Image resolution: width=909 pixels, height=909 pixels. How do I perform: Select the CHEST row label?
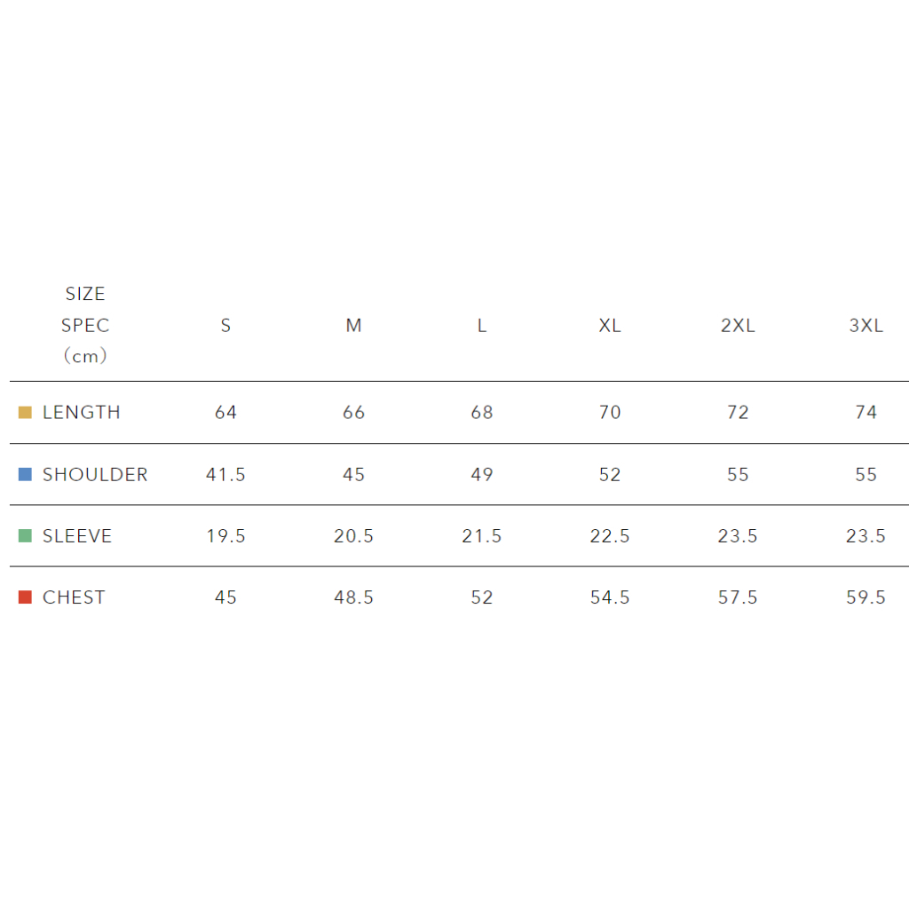(x=74, y=597)
